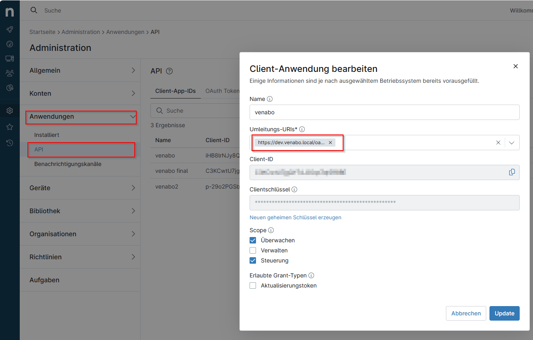Select the venabo row in the table
533x340 pixels.
coord(195,155)
